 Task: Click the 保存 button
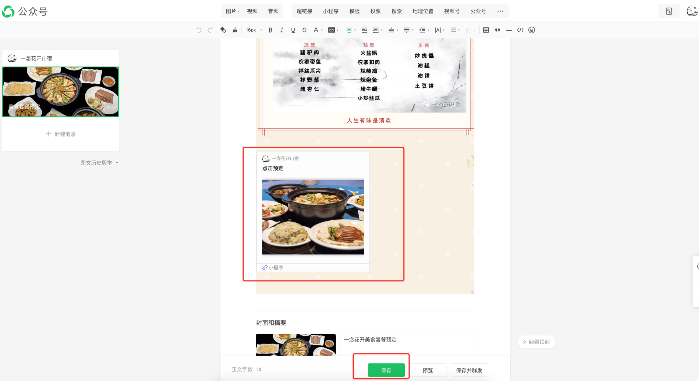[386, 370]
